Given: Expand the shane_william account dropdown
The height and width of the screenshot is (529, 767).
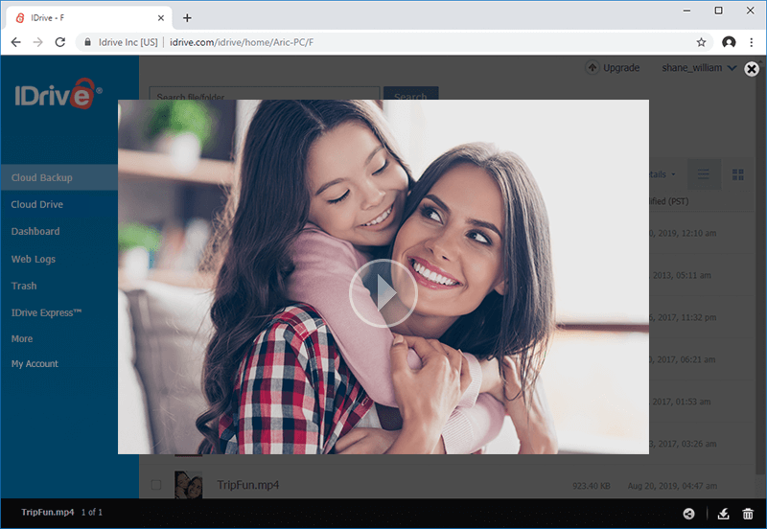Looking at the screenshot, I should tap(699, 67).
